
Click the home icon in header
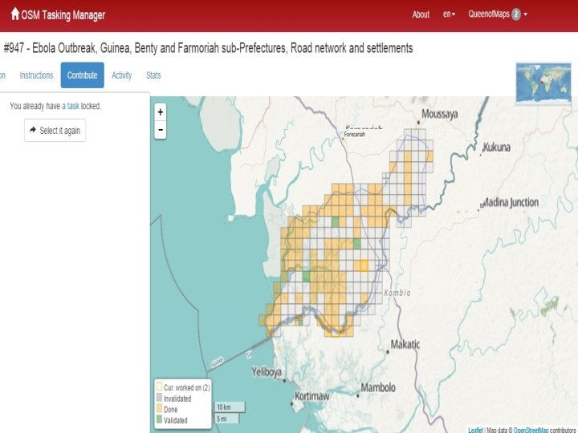[14, 14]
